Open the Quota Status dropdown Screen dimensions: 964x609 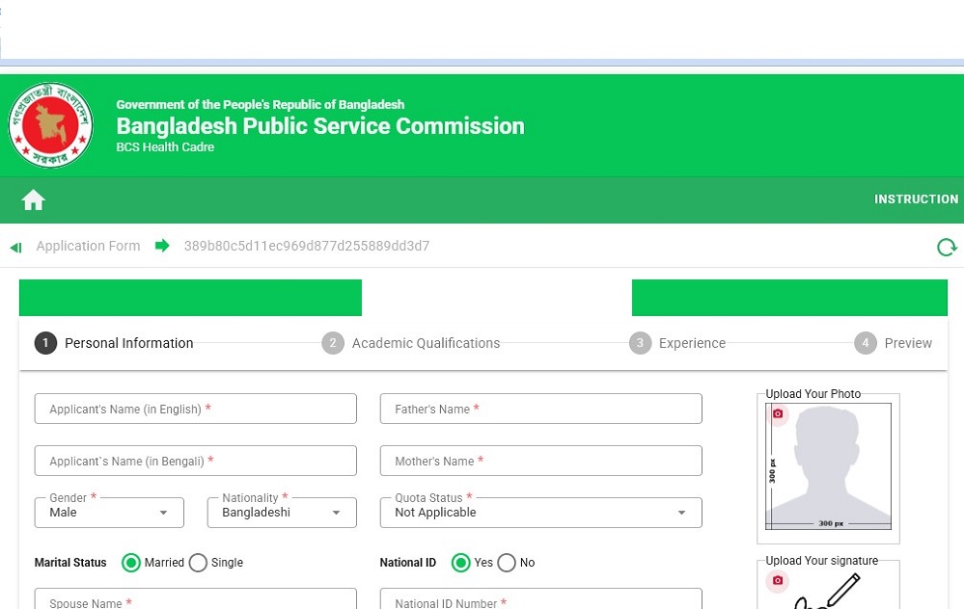click(540, 513)
